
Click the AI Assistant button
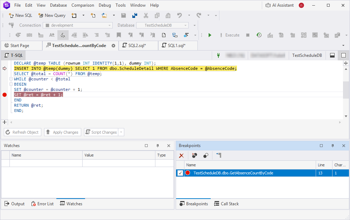pos(280,5)
